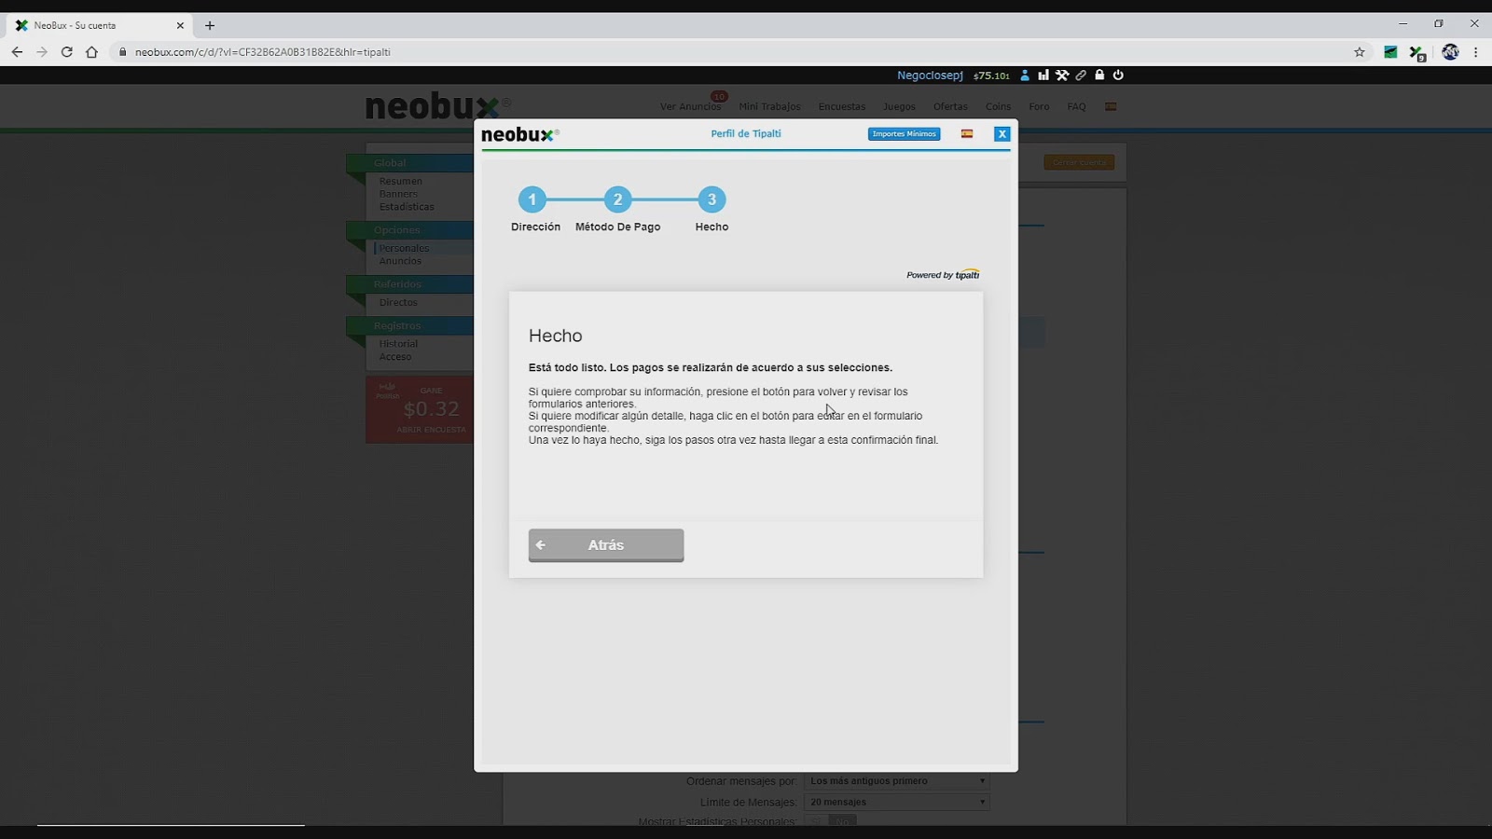Open Chrome three-dot menu

(x=1475, y=52)
